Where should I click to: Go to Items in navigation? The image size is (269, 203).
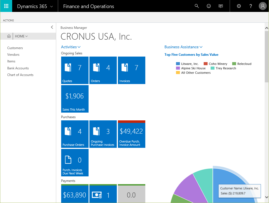(x=11, y=61)
